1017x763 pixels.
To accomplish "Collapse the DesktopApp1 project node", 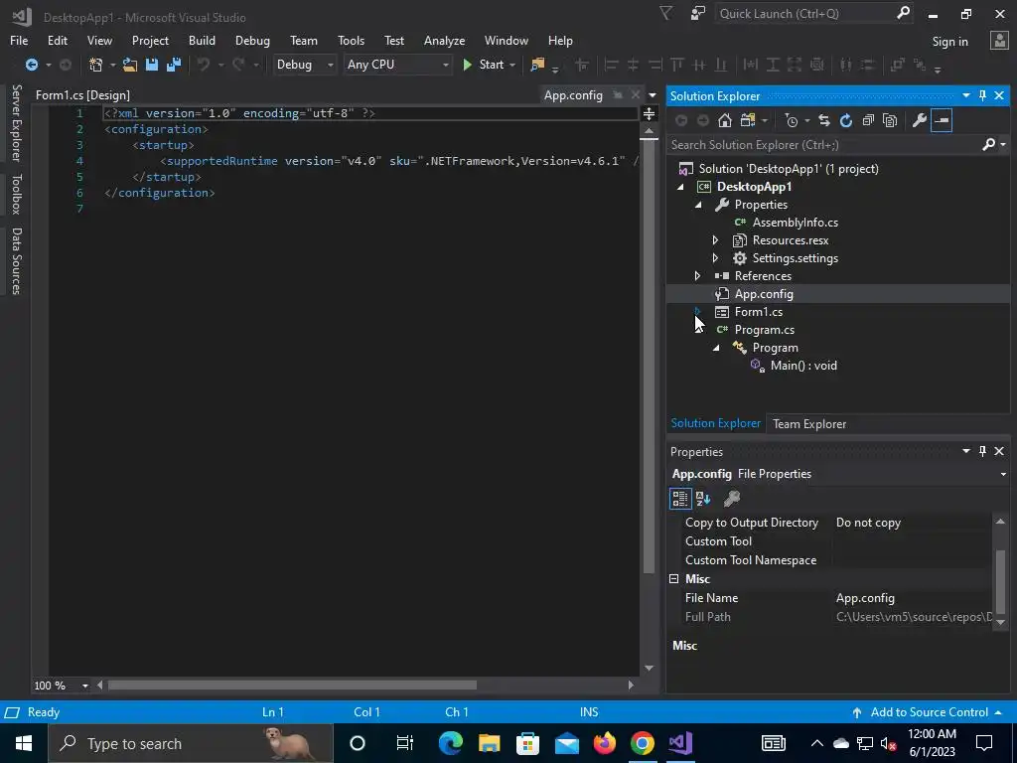I will click(x=680, y=187).
